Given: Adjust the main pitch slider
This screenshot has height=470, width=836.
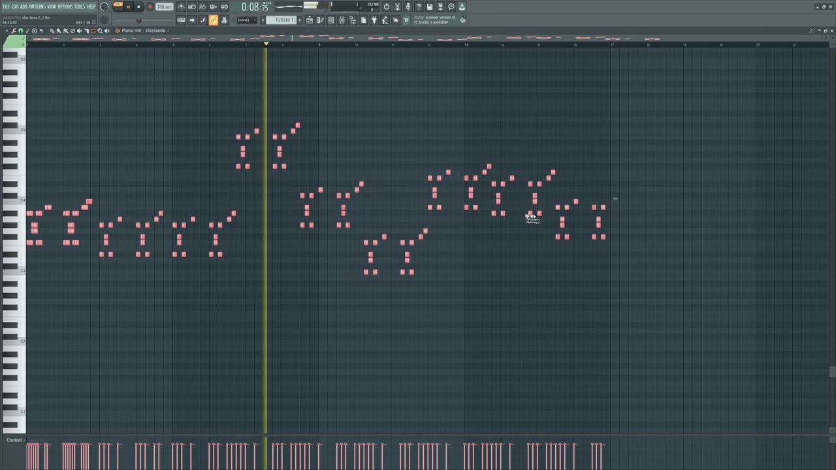Looking at the screenshot, I should (x=138, y=20).
